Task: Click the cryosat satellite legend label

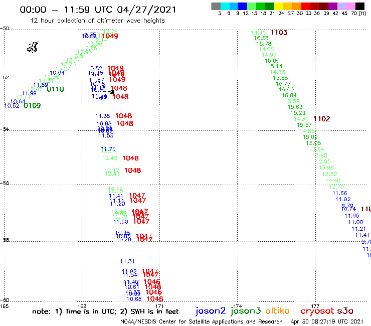Action: tap(317, 311)
